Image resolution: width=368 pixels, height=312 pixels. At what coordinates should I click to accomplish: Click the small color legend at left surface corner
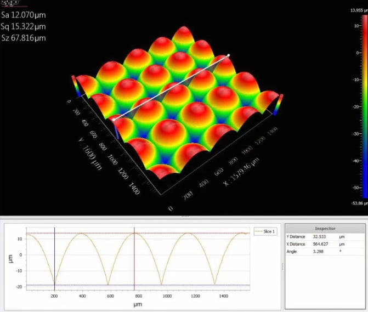76,86
